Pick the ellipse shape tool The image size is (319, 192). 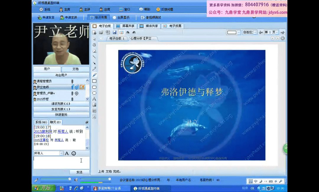pos(94,93)
